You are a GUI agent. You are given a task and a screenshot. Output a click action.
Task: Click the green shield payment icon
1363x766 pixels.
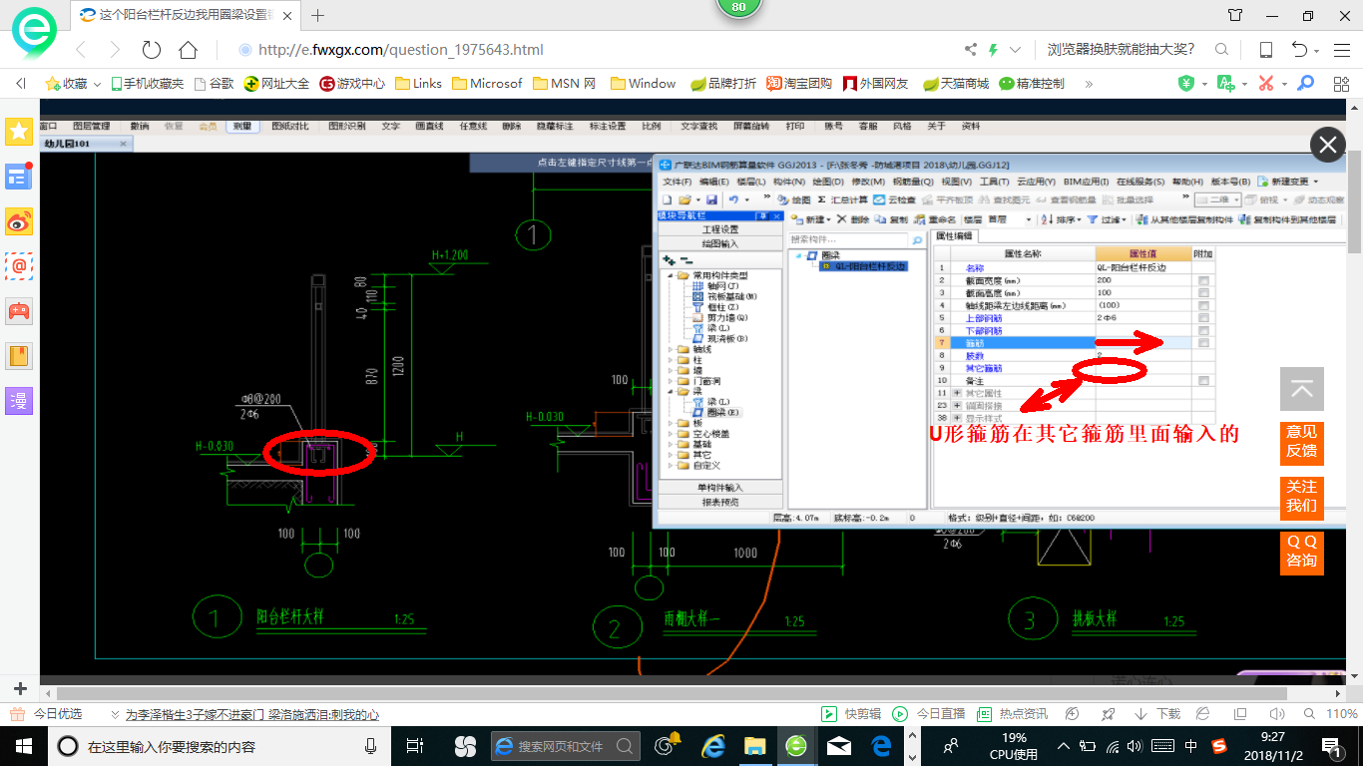pyautogui.click(x=1186, y=84)
